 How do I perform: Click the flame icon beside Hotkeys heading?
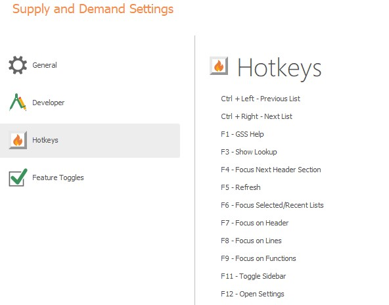pyautogui.click(x=219, y=66)
